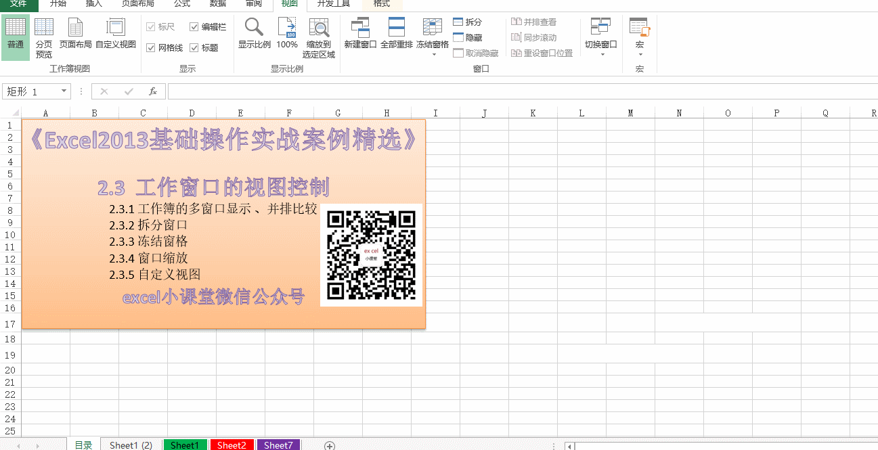Image resolution: width=878 pixels, height=450 pixels.
Task: Open a New Window (新建窗口)
Action: [360, 34]
